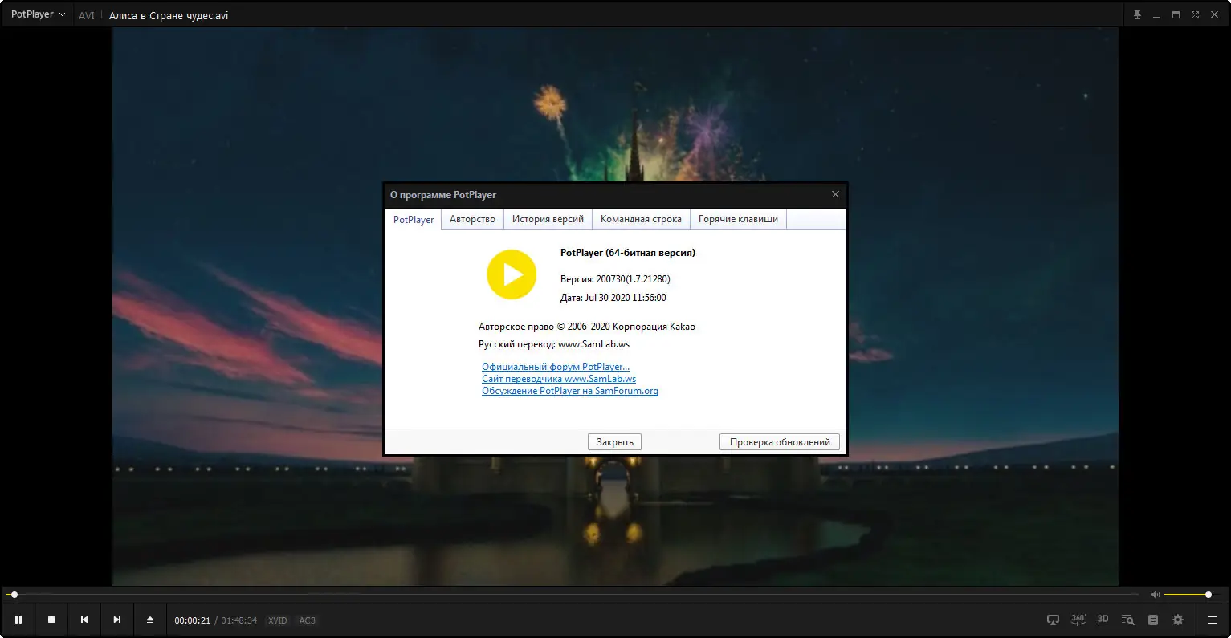
Task: Switch to the Горячие клавиши tab
Action: click(x=737, y=218)
